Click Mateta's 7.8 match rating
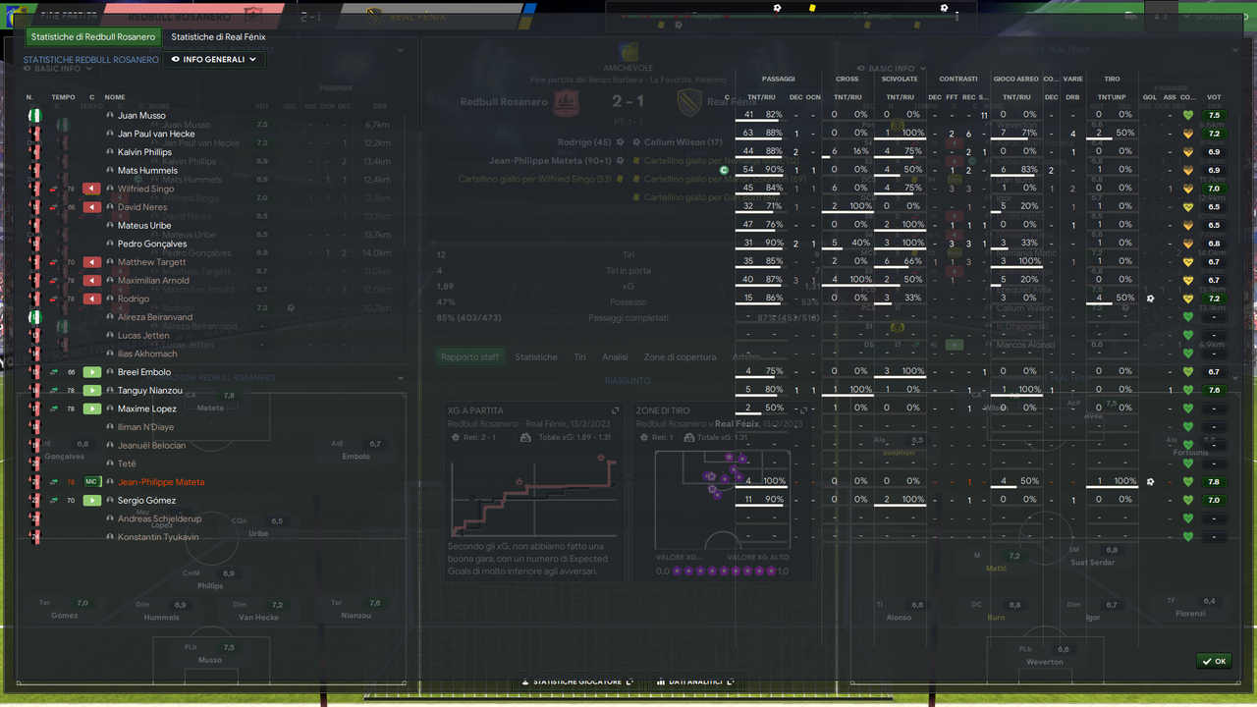This screenshot has width=1257, height=707. point(1214,482)
